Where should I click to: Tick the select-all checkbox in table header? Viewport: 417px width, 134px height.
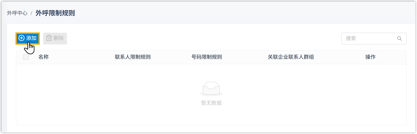26,57
